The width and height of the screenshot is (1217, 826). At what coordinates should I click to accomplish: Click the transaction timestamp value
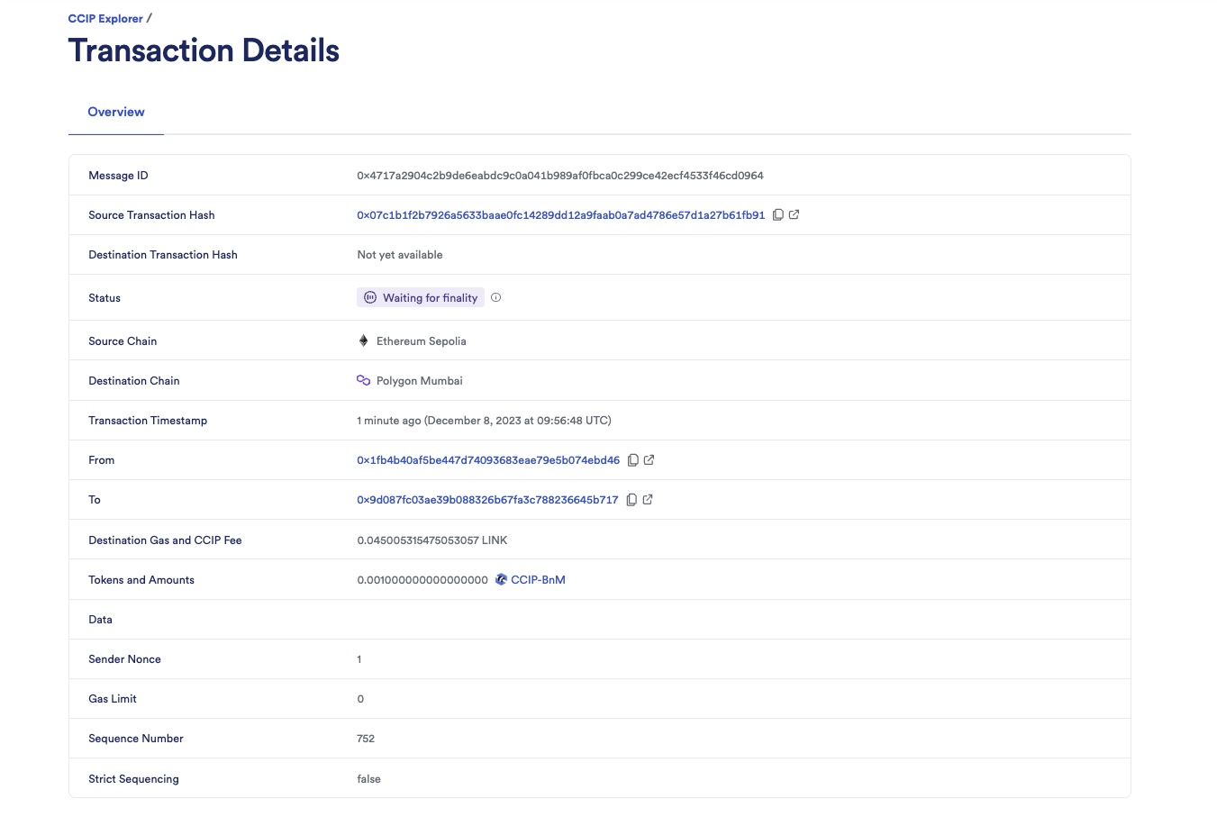coord(484,421)
